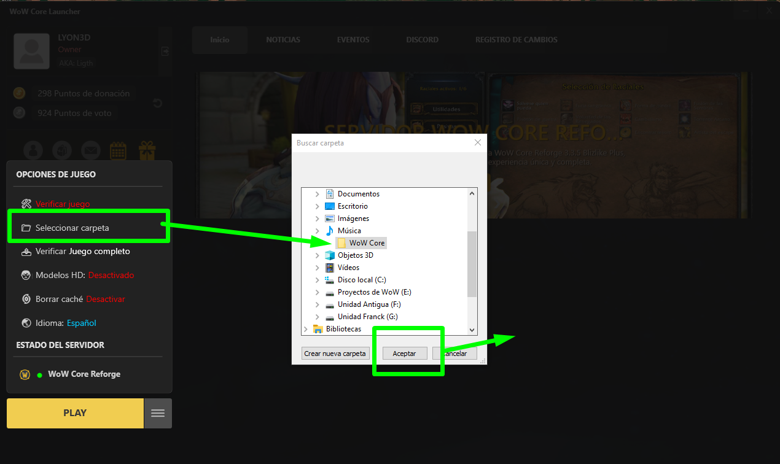
Task: Open the hamburger menu beside PLAY
Action: click(158, 413)
